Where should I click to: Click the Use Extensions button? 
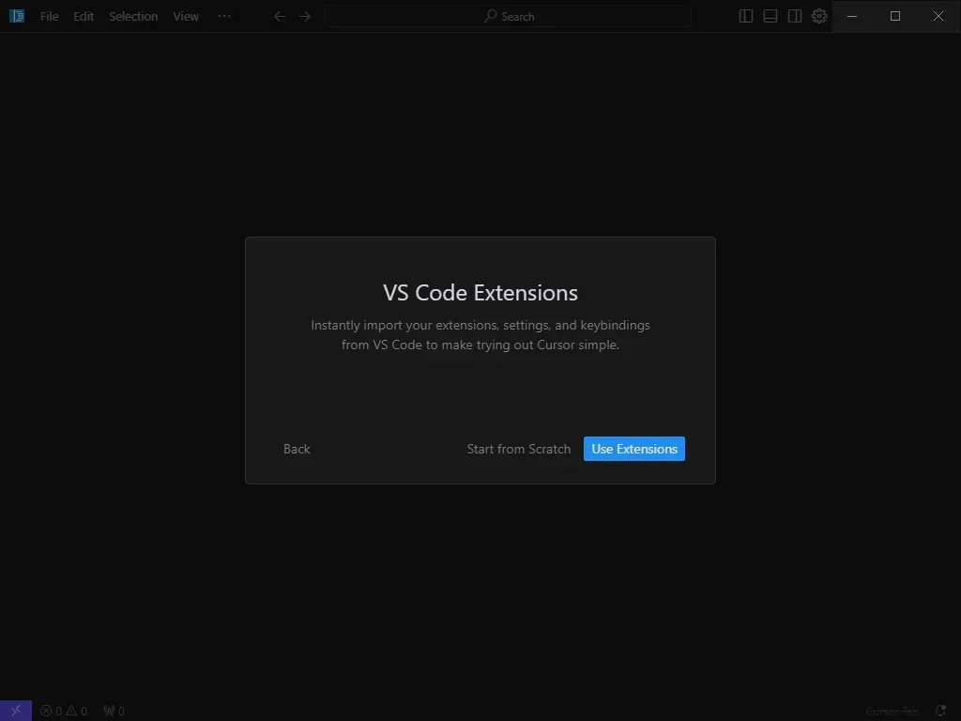tap(633, 449)
